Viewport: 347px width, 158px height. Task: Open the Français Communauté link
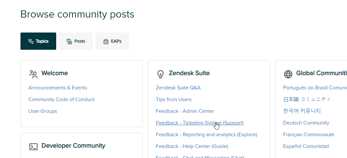pos(309,135)
